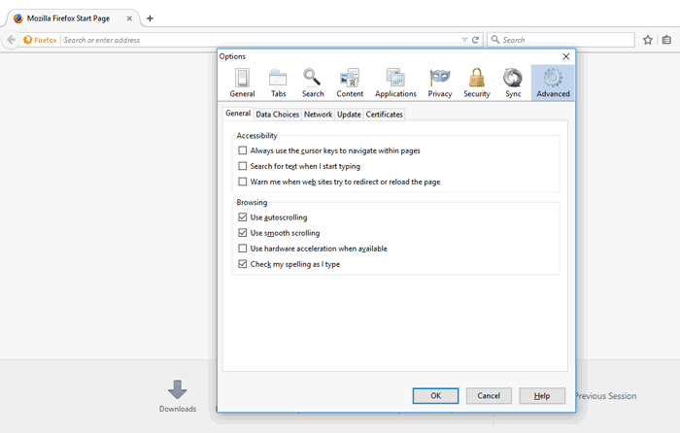Viewport: 680px width, 433px height.
Task: Switch to the Certificates tab
Action: (x=385, y=115)
